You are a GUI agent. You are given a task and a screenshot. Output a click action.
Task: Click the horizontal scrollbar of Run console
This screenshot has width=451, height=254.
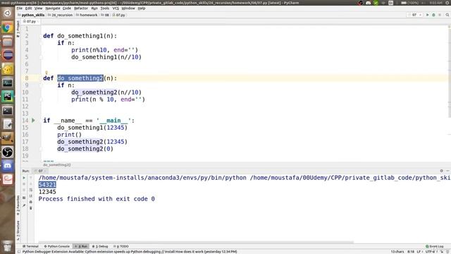pyautogui.click(x=196, y=243)
